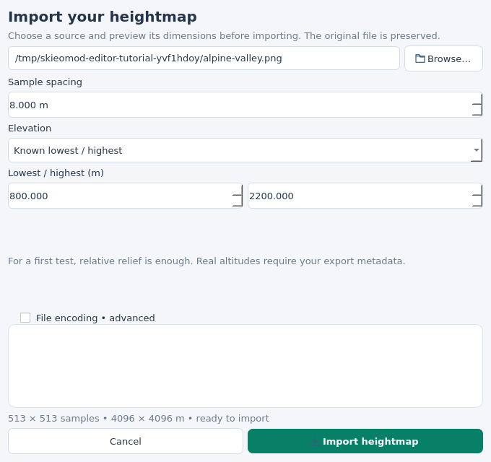Click the Browse… folder button
The image size is (491, 462).
pos(443,58)
